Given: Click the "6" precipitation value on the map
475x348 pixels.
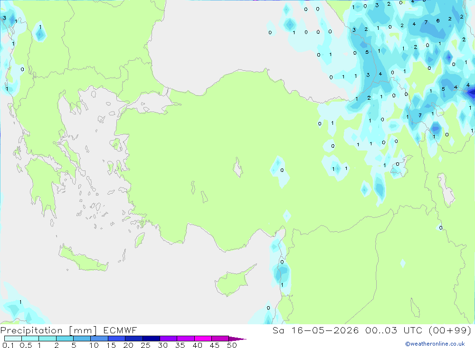Looking at the screenshot, I should pos(438,20).
